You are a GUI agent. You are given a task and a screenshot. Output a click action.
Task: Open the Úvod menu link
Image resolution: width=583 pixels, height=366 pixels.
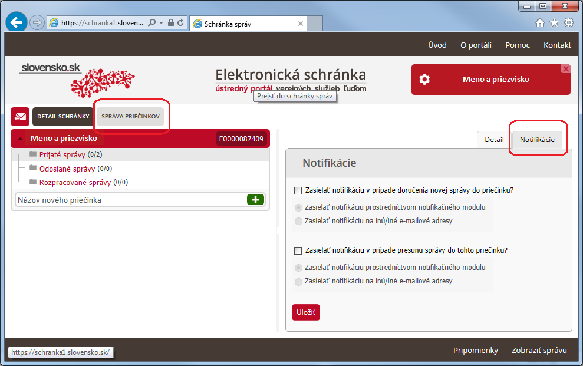(437, 45)
